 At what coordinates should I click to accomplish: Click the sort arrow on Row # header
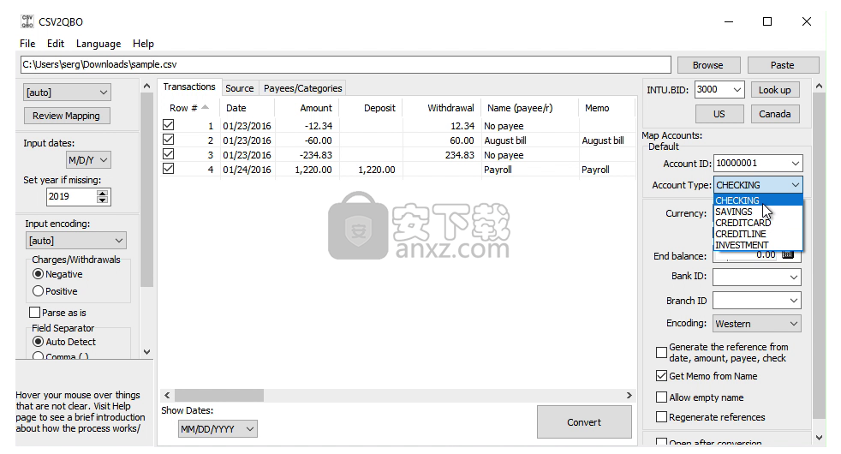pyautogui.click(x=205, y=107)
